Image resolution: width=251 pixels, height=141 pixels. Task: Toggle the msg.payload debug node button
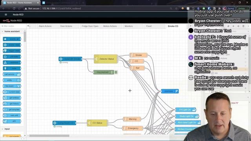click(x=116, y=72)
